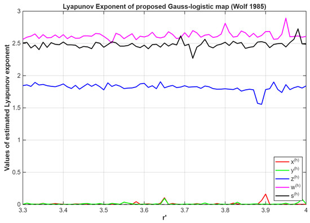Click the green y(h) legend line
The width and height of the screenshot is (310, 223).
[x=282, y=170]
